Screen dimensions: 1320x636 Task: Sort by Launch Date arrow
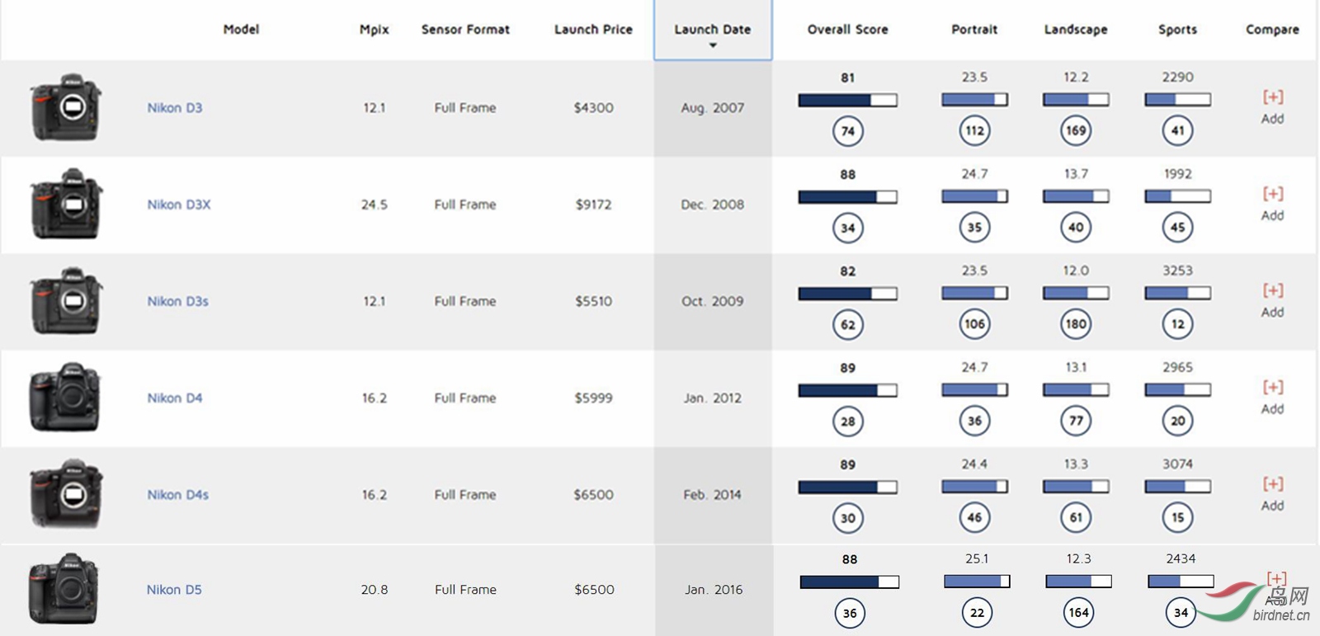coord(713,45)
